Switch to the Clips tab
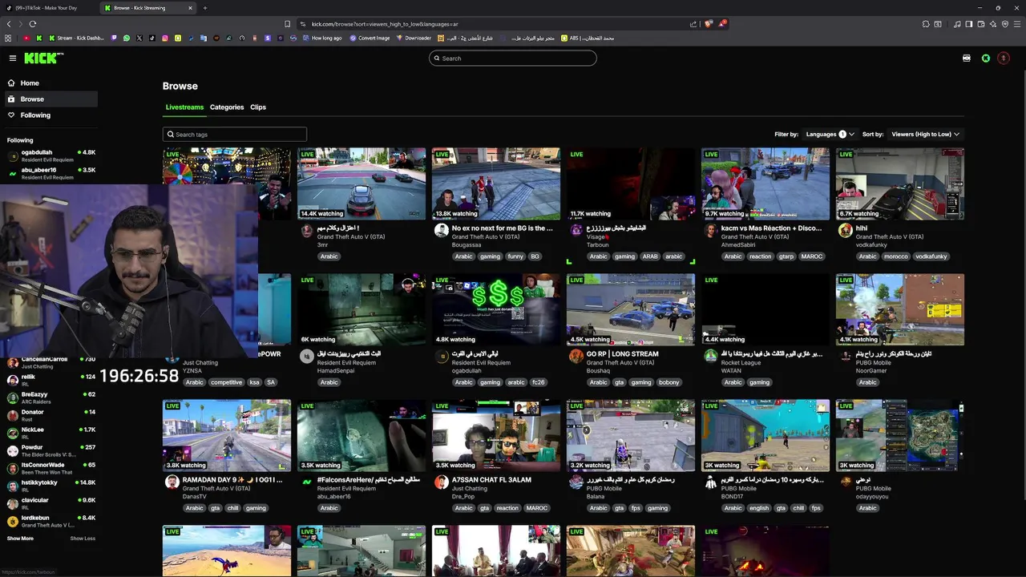Image resolution: width=1026 pixels, height=577 pixels. pyautogui.click(x=258, y=107)
